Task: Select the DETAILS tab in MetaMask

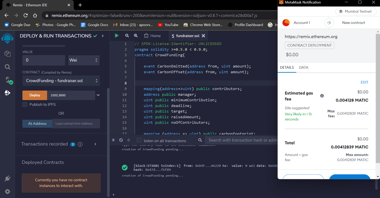Action: tap(287, 68)
